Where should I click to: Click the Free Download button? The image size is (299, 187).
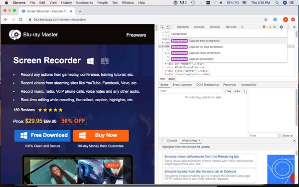[x=42, y=136]
